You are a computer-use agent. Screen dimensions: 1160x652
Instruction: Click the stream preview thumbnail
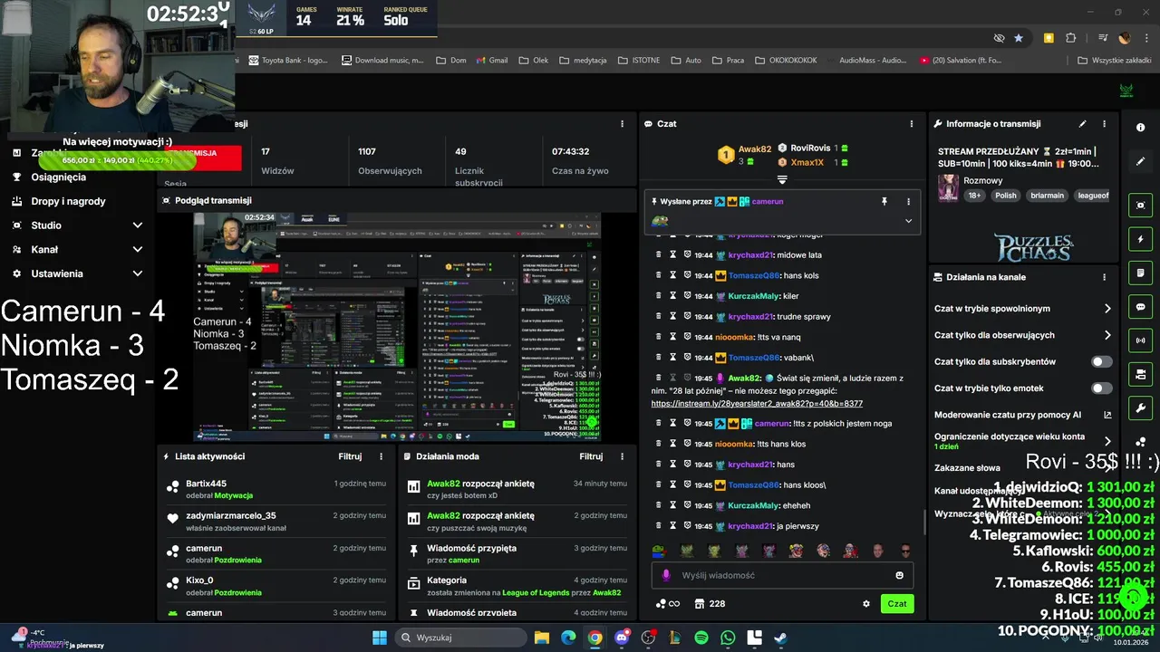point(398,327)
